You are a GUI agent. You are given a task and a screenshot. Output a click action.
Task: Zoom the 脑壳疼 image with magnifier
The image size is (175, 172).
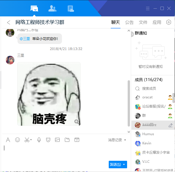point(77,122)
